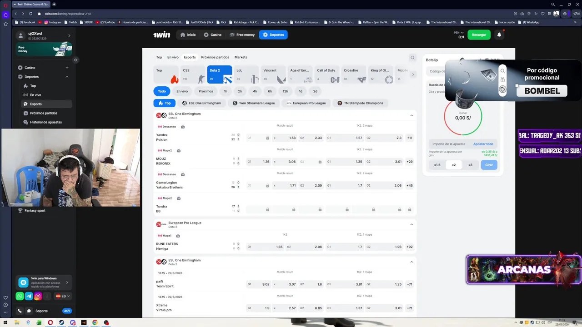
Task: Collapse the European Pro League group
Action: [411, 224]
